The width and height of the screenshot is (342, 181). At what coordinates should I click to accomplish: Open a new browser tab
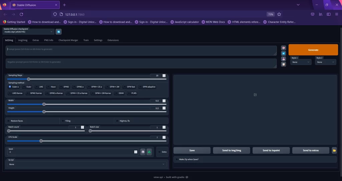[x=64, y=5]
